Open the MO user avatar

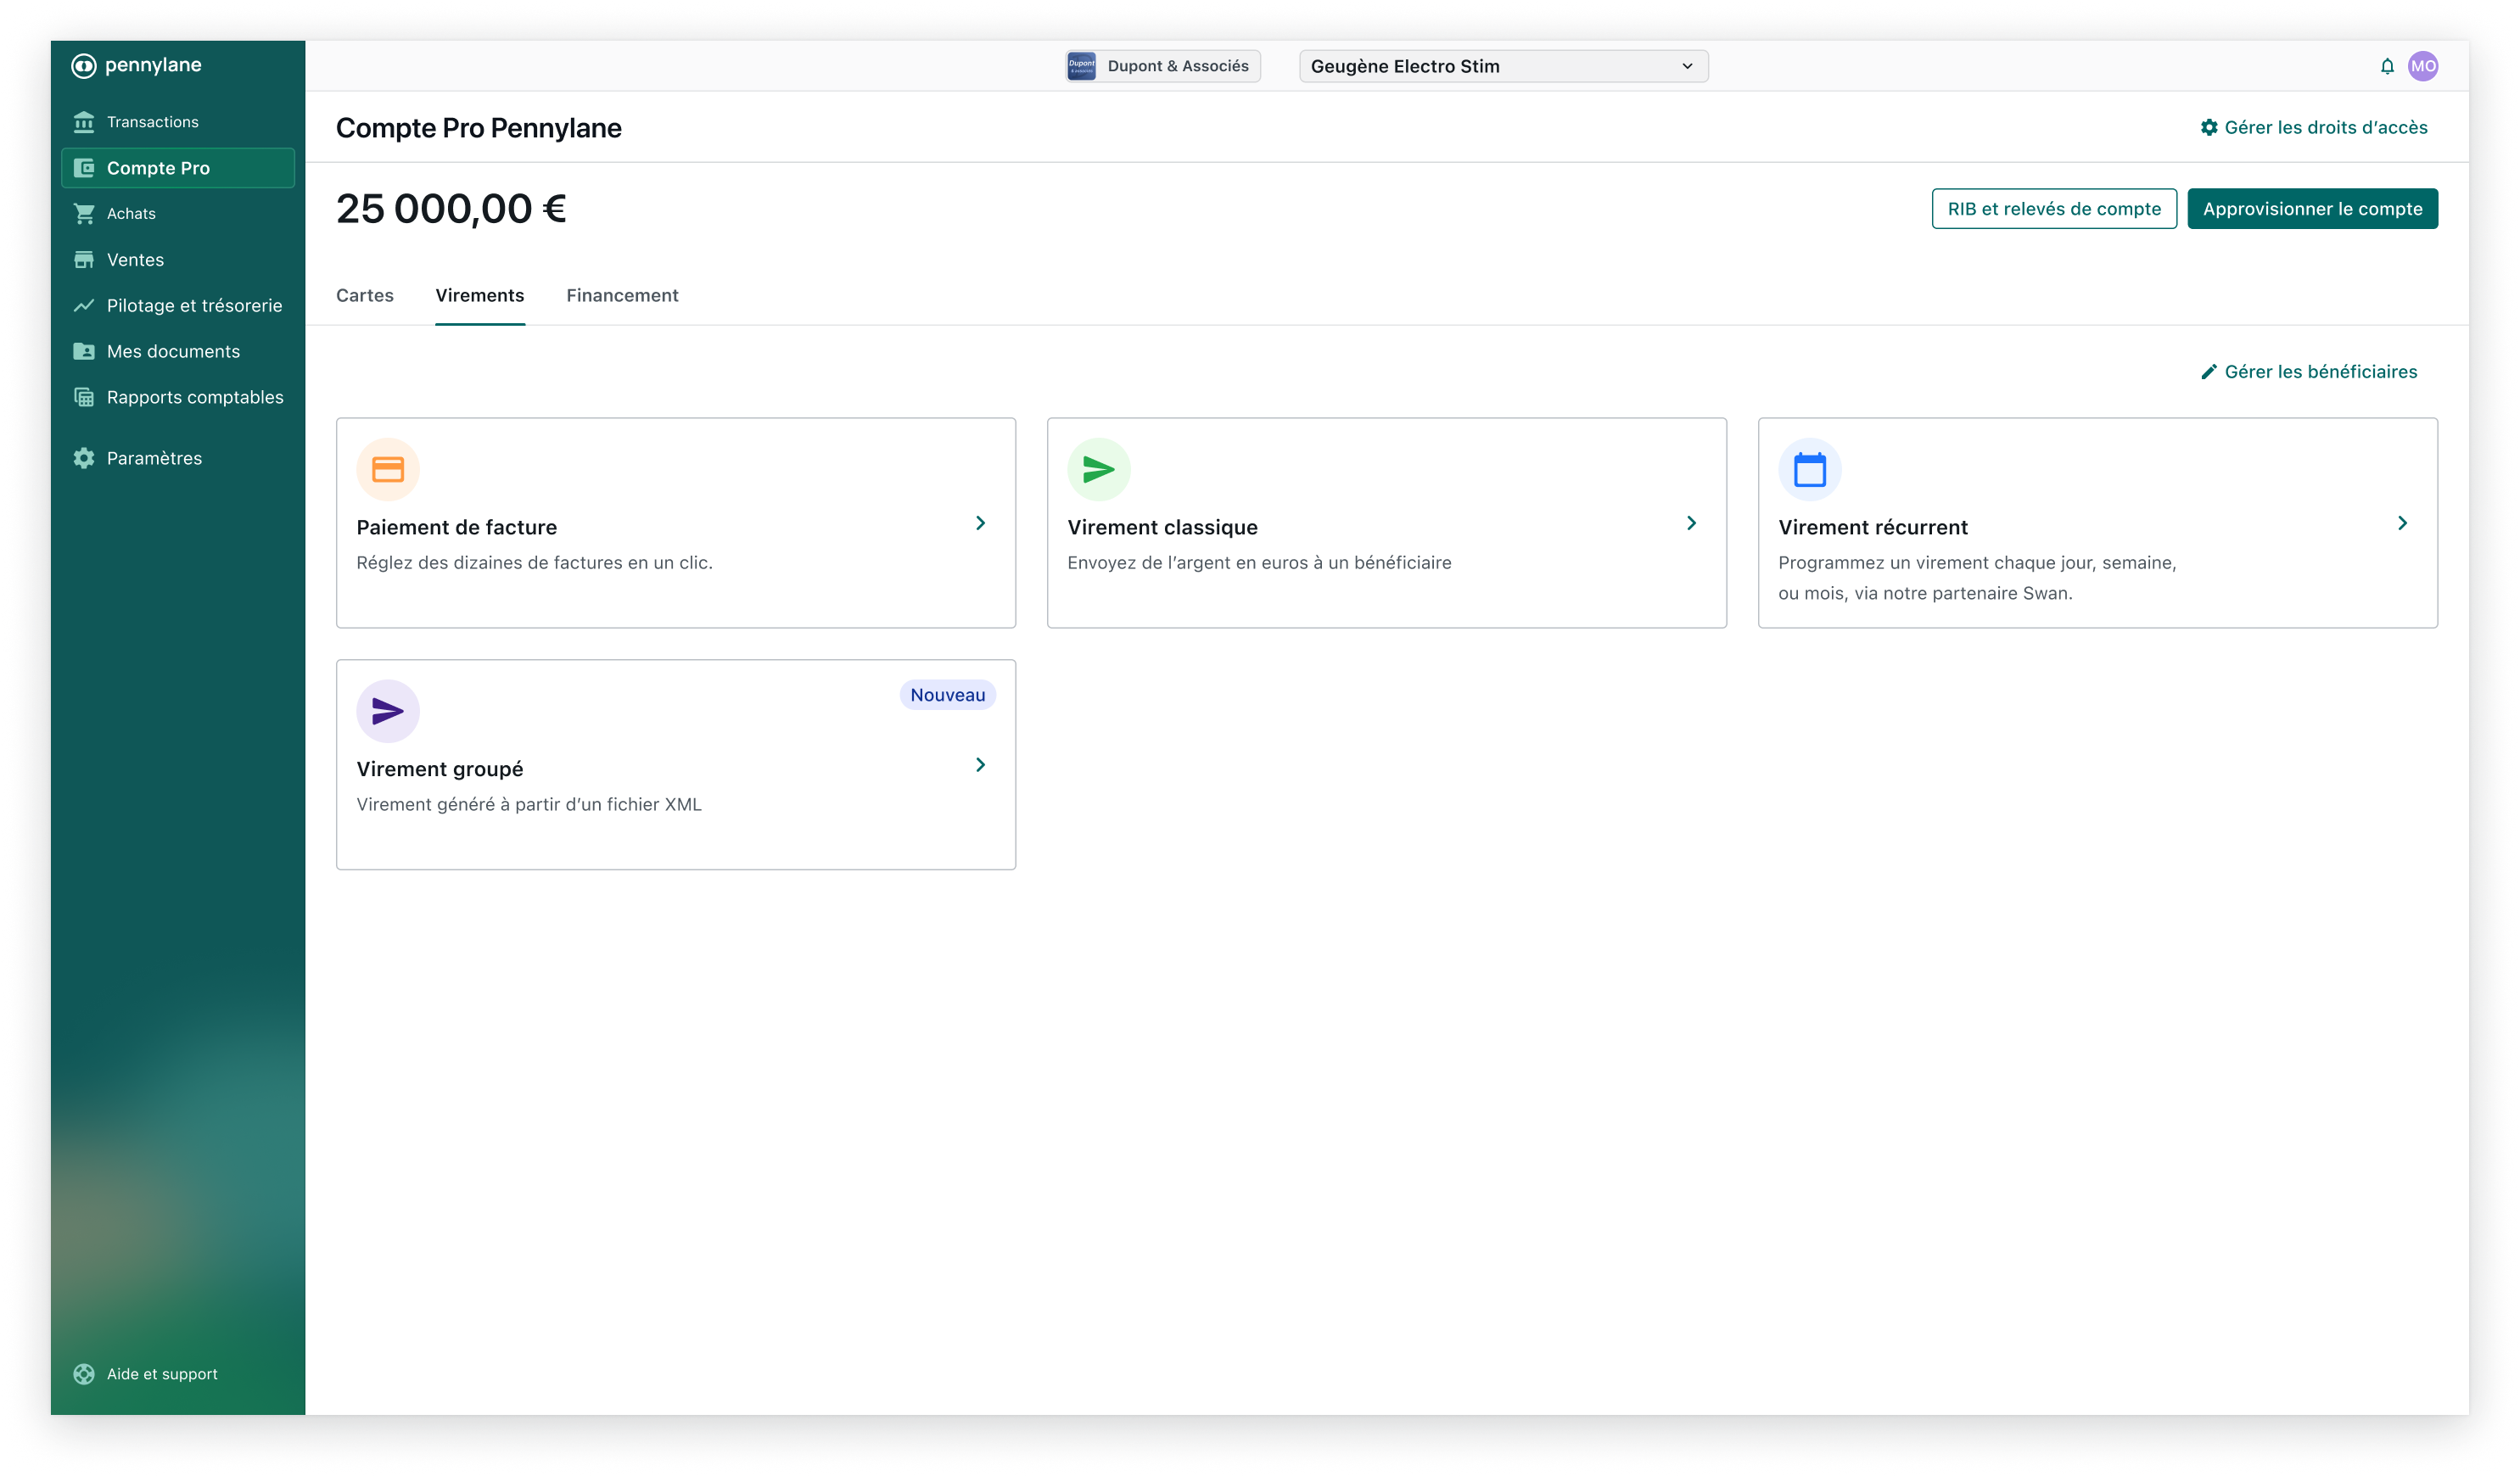coord(2423,66)
